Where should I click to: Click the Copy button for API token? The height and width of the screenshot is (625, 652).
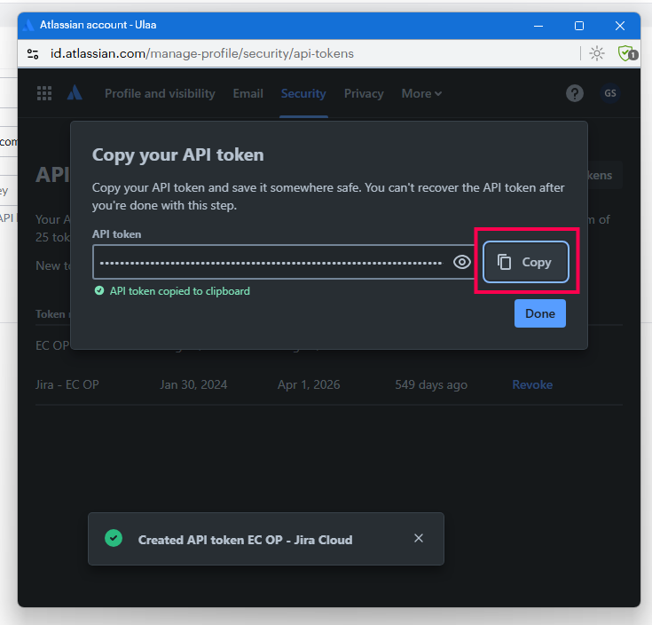[x=525, y=262]
